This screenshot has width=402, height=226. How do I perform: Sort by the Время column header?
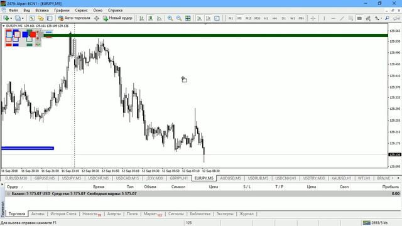(99, 187)
